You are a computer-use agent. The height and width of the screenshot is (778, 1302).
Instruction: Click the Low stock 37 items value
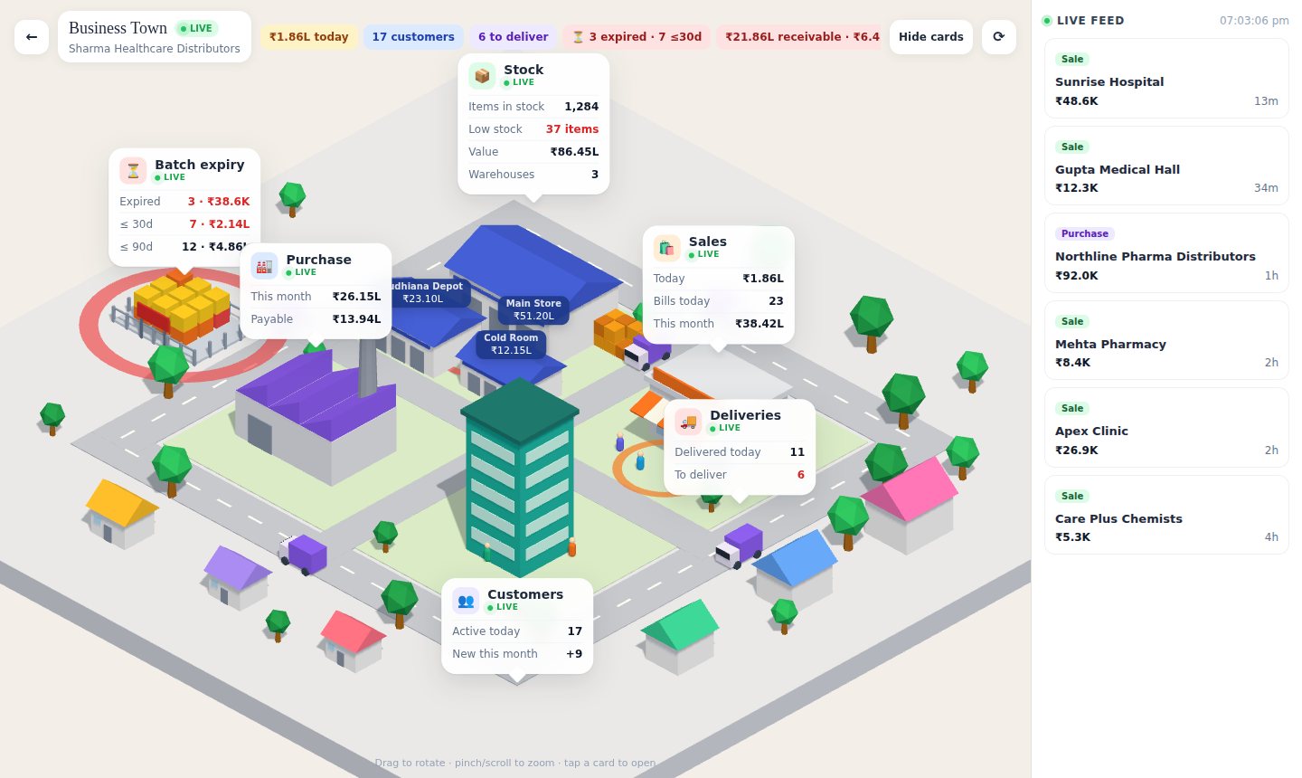pyautogui.click(x=571, y=129)
